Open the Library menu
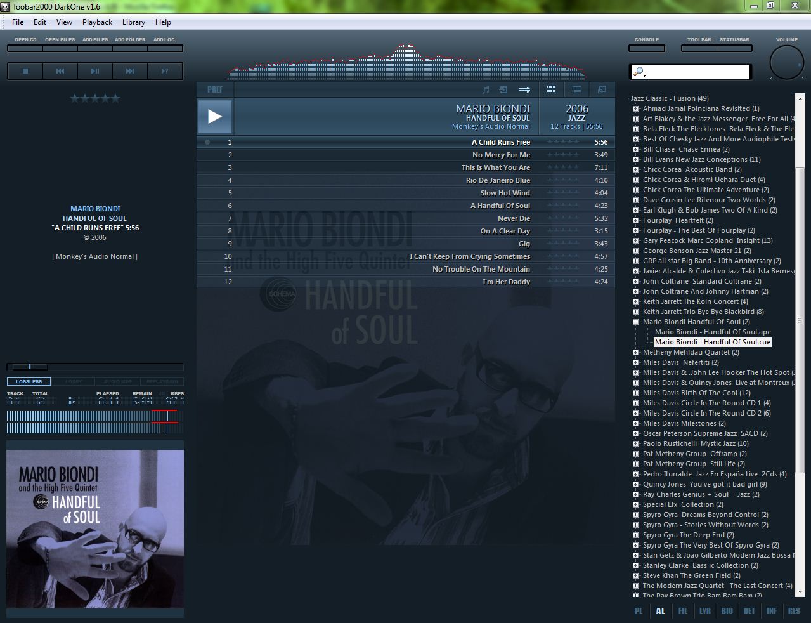811x623 pixels. pyautogui.click(x=134, y=22)
